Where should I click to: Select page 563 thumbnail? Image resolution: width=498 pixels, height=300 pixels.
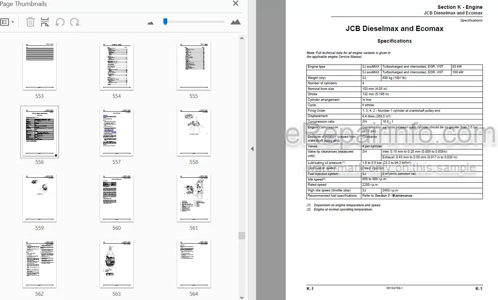[x=117, y=264]
